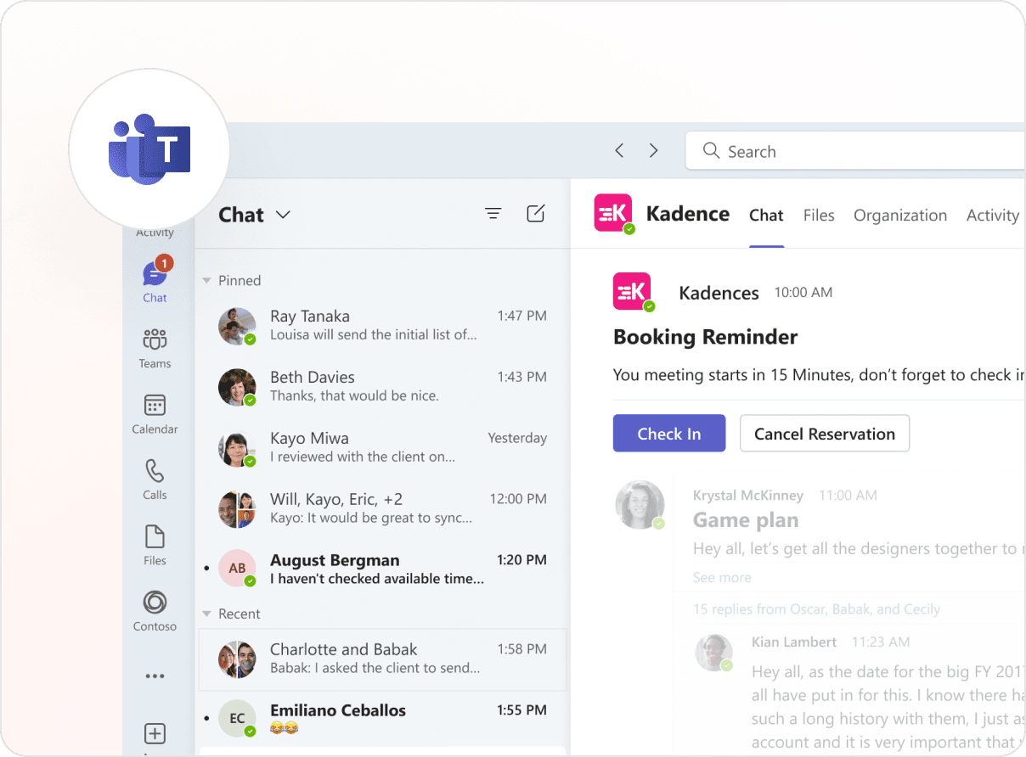Click Ray Tanaka's profile picture

(237, 326)
